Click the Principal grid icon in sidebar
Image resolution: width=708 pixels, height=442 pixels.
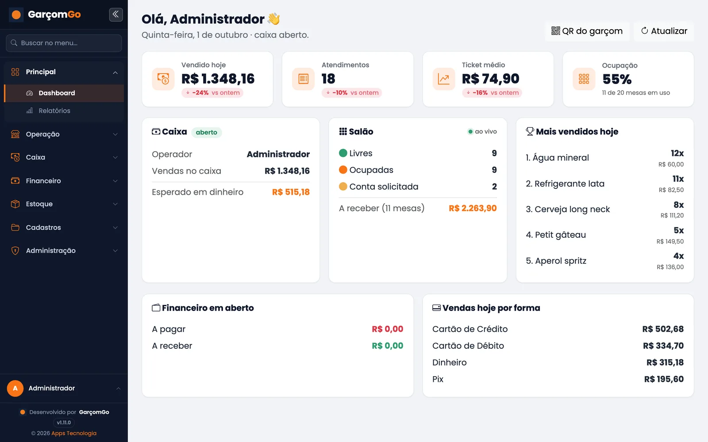pyautogui.click(x=15, y=72)
